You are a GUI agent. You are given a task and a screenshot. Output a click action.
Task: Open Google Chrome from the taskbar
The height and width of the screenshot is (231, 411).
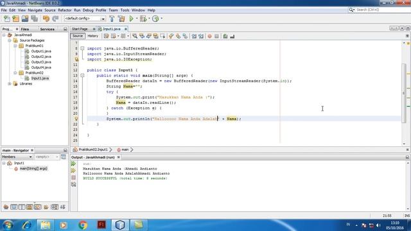[83, 225]
